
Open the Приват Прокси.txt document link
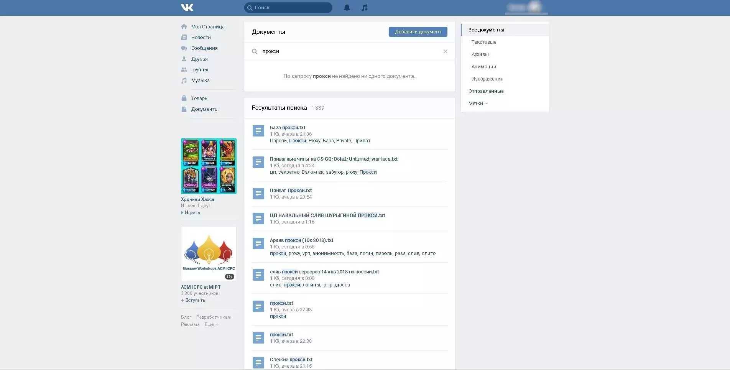click(291, 191)
